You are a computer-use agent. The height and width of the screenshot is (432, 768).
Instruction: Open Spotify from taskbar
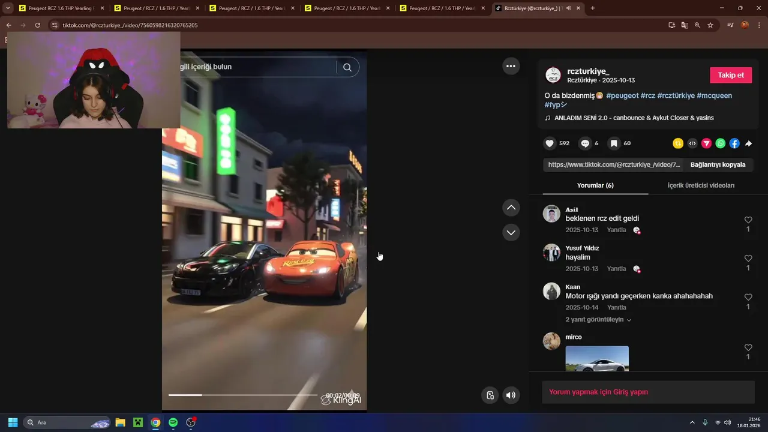point(173,422)
